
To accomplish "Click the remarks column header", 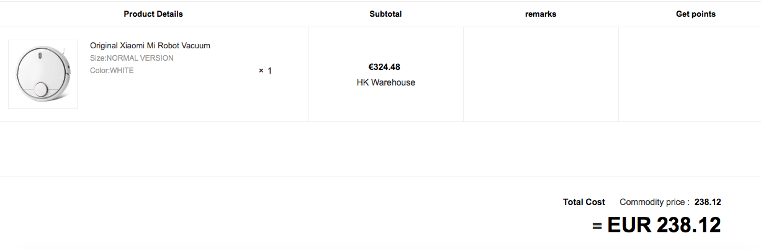I will [541, 14].
